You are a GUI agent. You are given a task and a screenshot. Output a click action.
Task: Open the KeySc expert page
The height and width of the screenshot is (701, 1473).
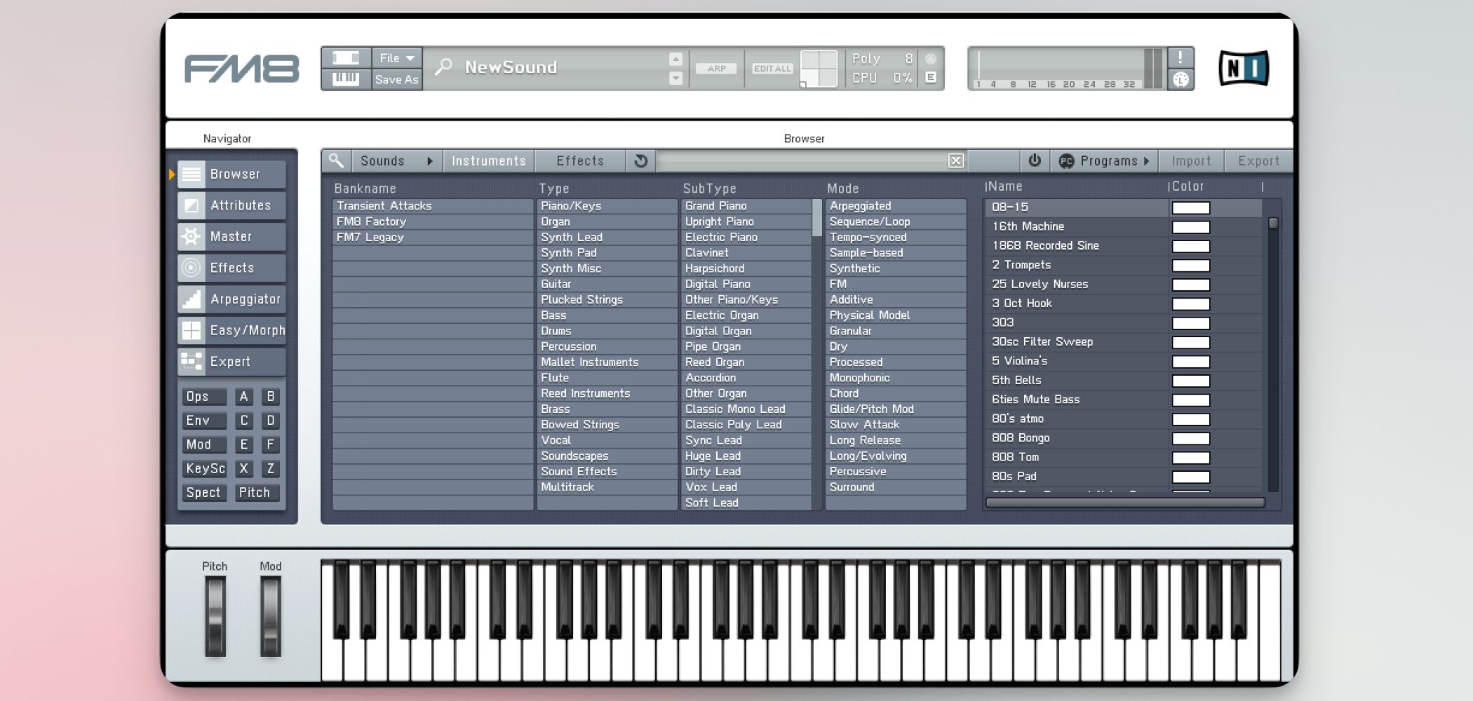click(205, 468)
